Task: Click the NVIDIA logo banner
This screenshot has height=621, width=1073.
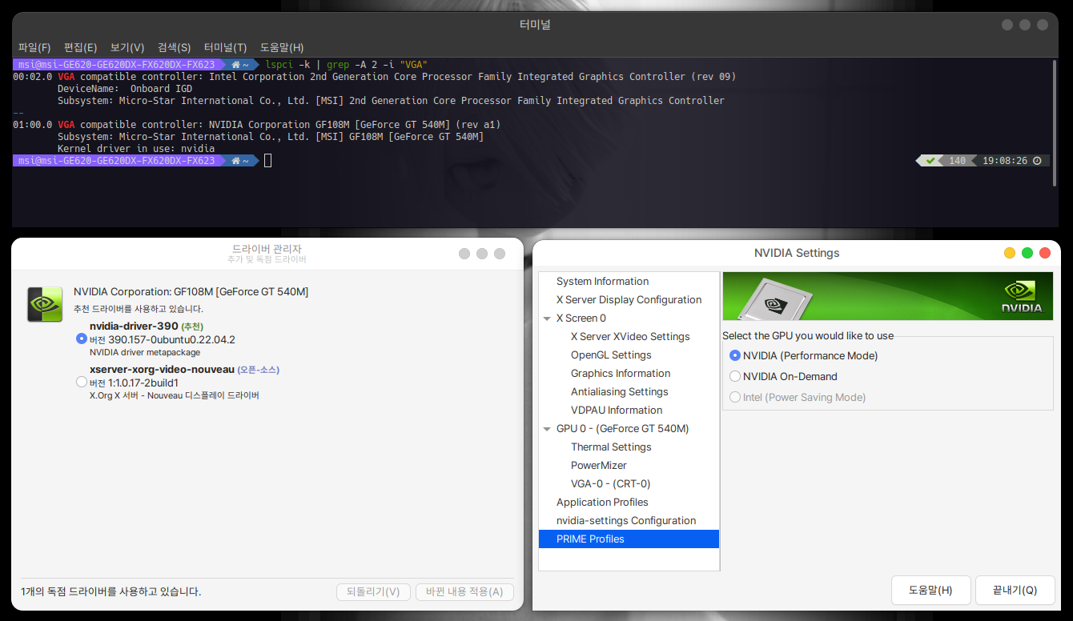Action: 887,296
